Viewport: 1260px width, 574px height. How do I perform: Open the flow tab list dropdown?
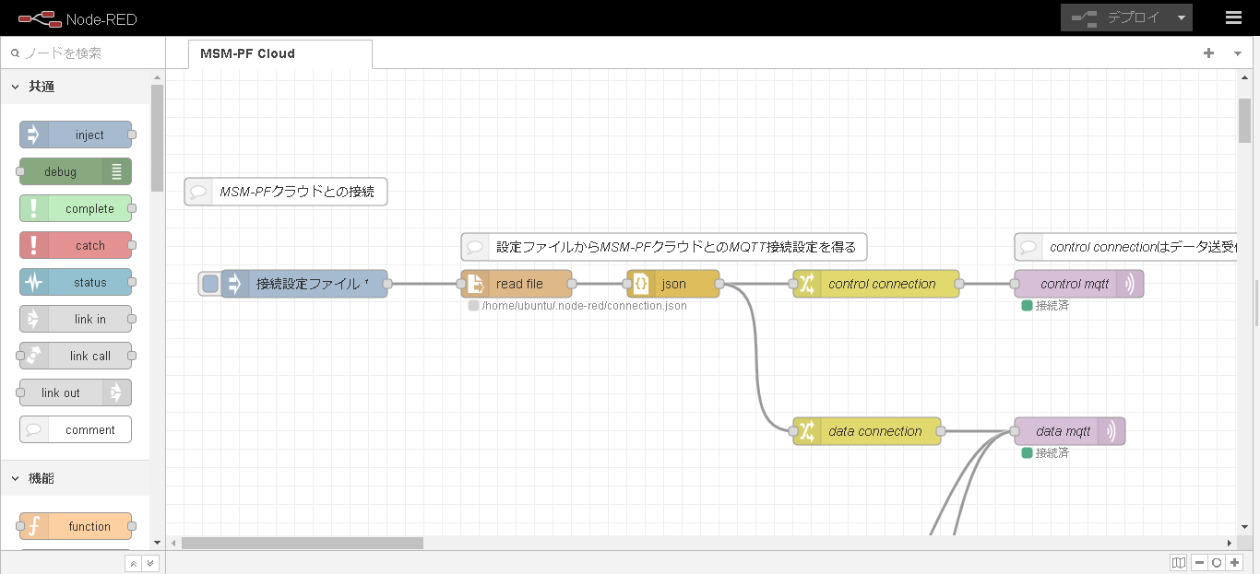tap(1238, 53)
